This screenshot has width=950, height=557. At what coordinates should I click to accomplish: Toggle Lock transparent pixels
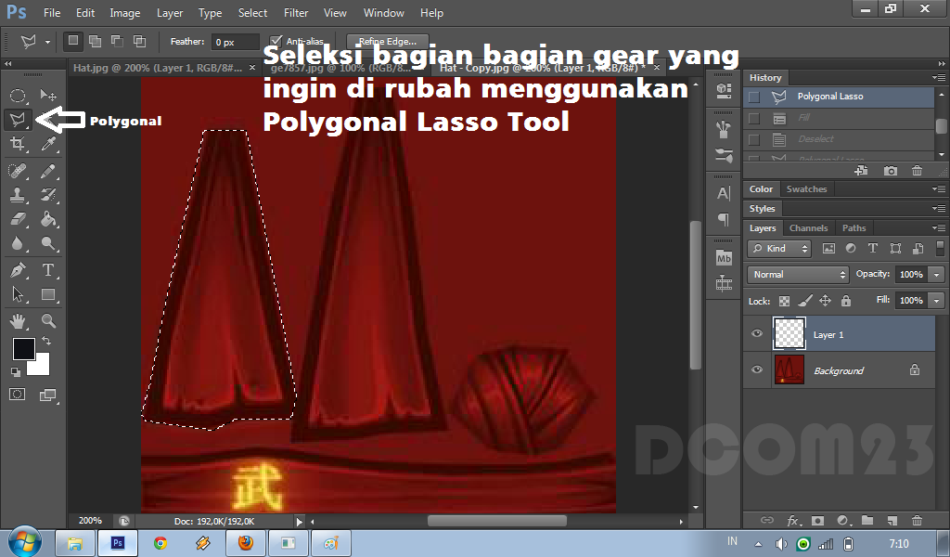click(784, 301)
